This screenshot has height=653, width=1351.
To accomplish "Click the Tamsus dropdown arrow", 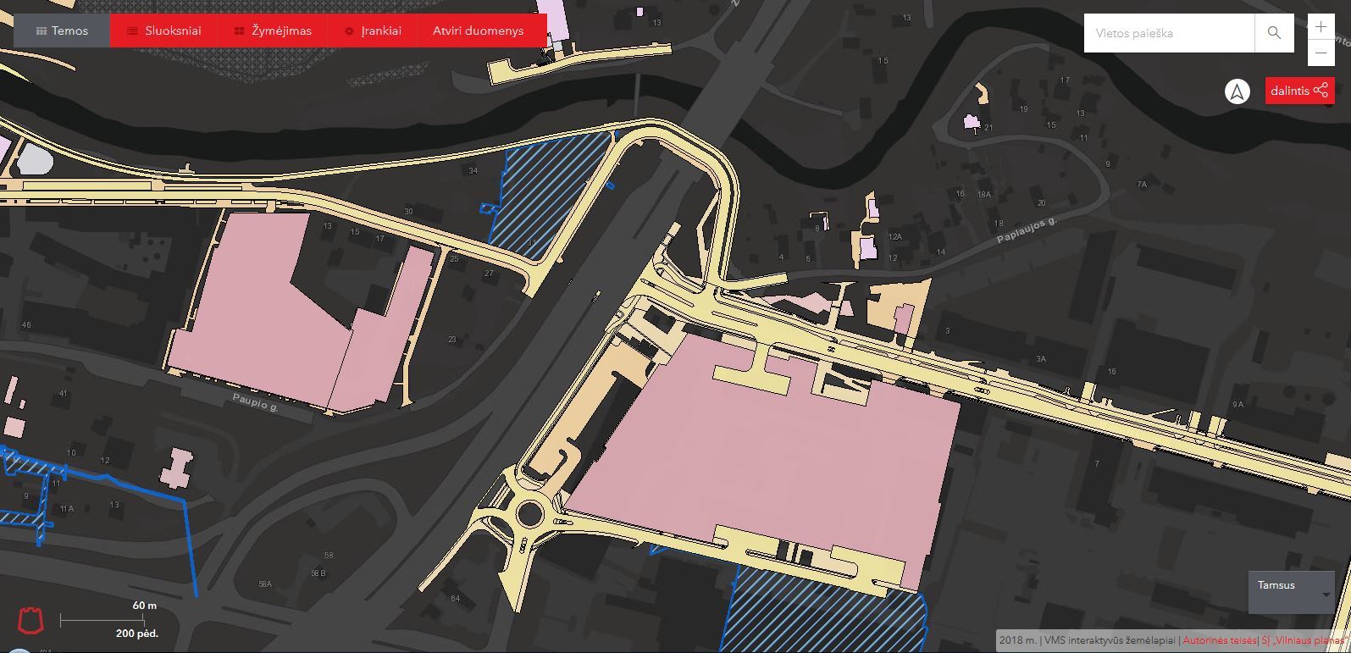I will 1326,595.
